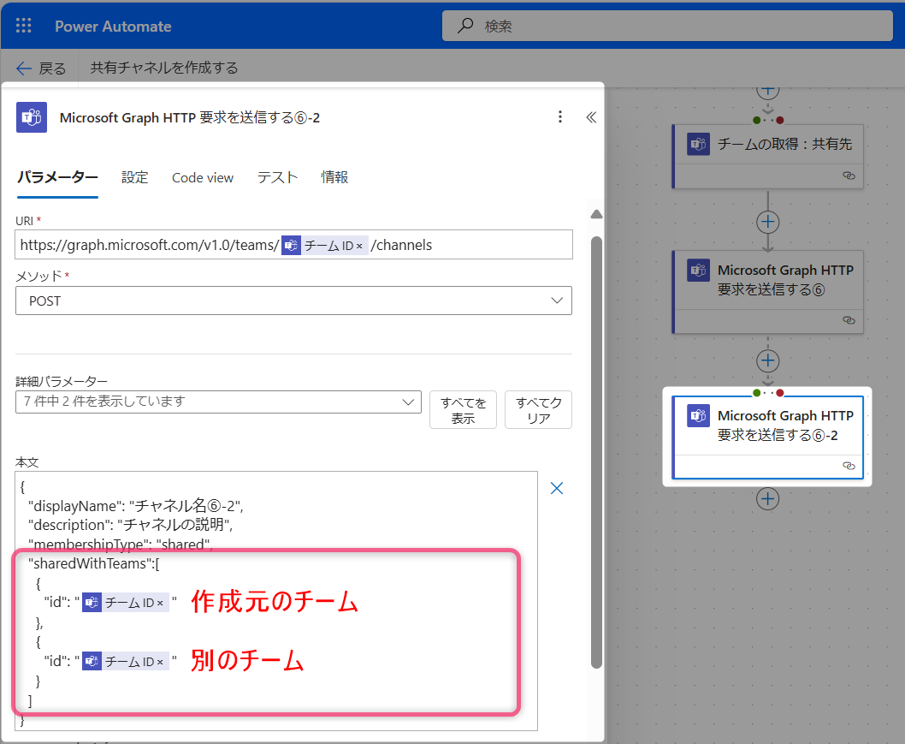Click the Teams icon on 要求を送信する⑥ card
Viewport: 905px width, 744px height.
pos(698,271)
